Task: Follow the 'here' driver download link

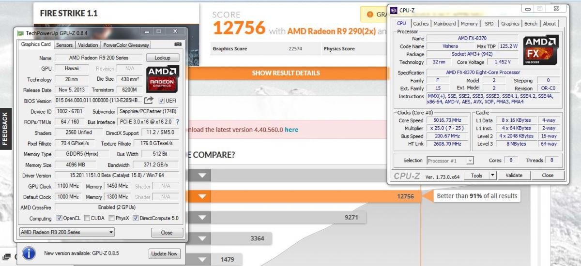Action: point(291,130)
